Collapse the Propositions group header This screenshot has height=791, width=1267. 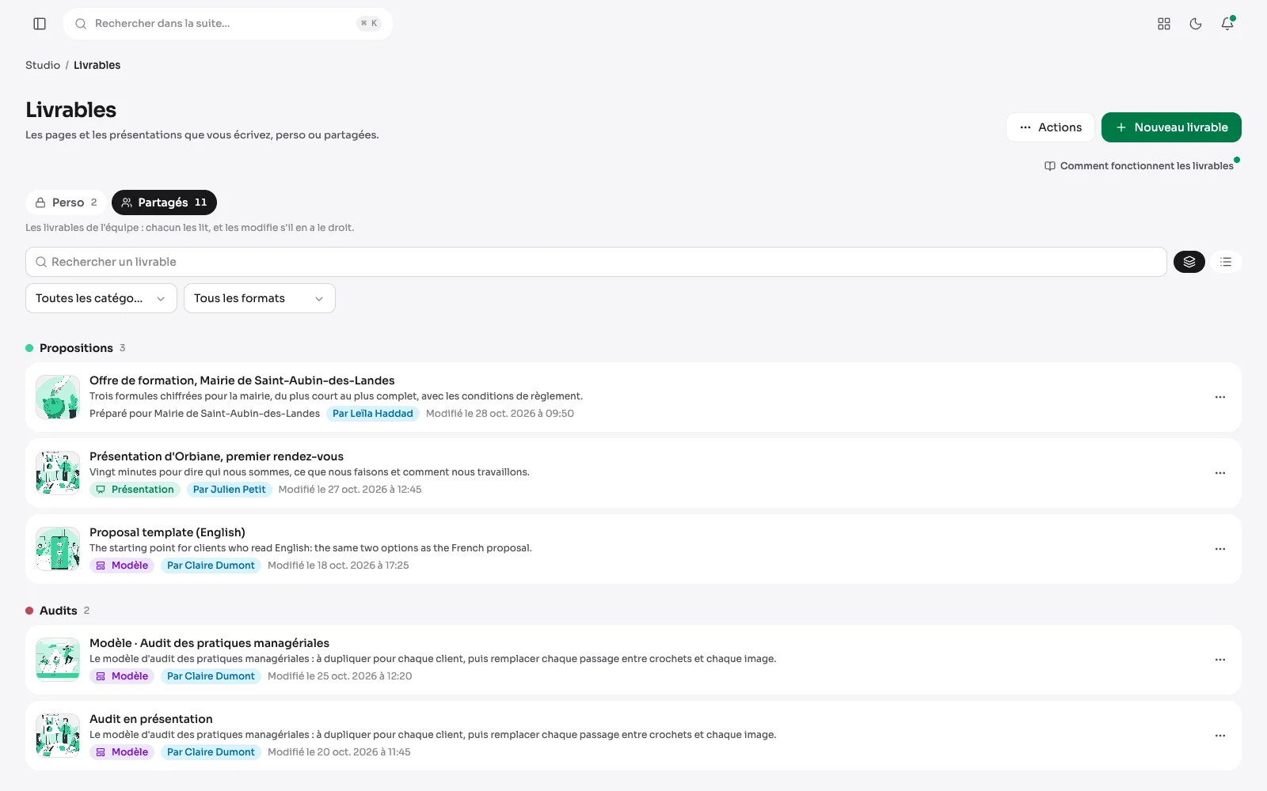coord(76,348)
